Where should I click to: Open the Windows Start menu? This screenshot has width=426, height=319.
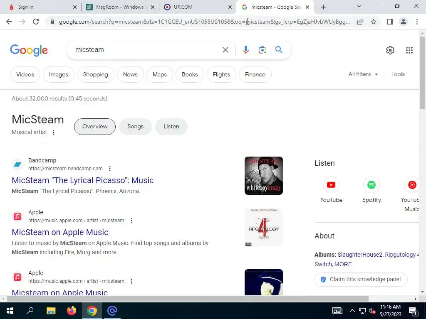(10, 311)
